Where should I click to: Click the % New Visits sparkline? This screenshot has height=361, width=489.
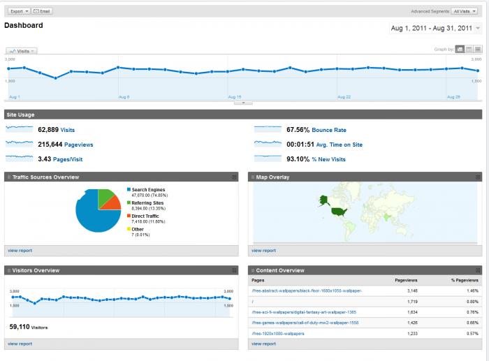(268, 158)
